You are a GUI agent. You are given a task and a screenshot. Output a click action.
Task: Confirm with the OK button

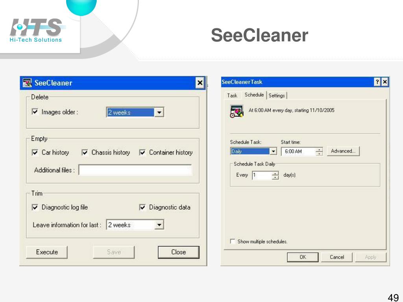tap(303, 257)
